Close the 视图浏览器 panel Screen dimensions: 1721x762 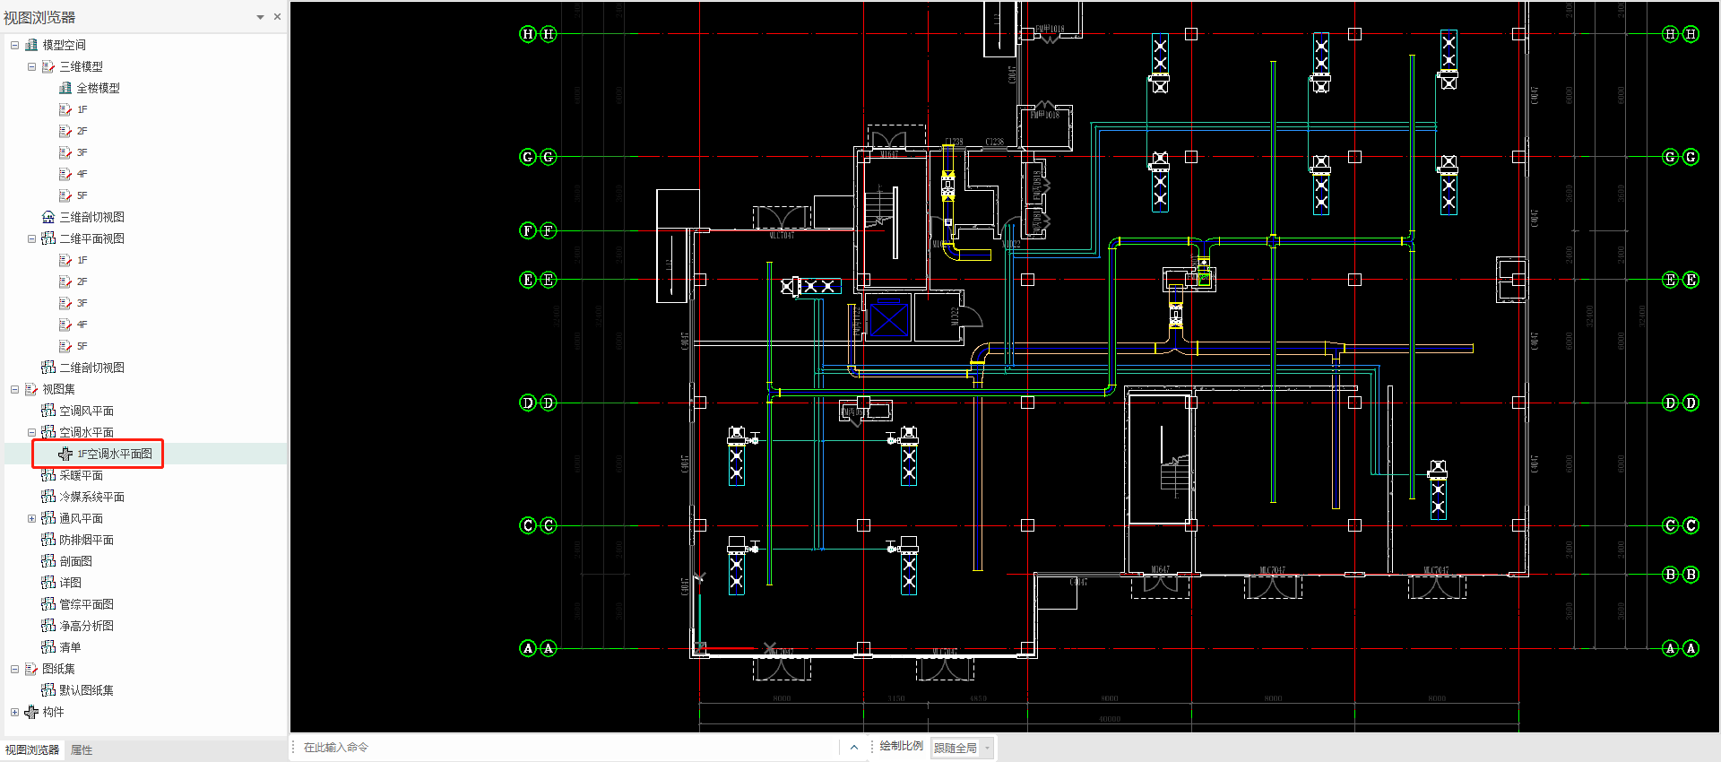[x=277, y=17]
